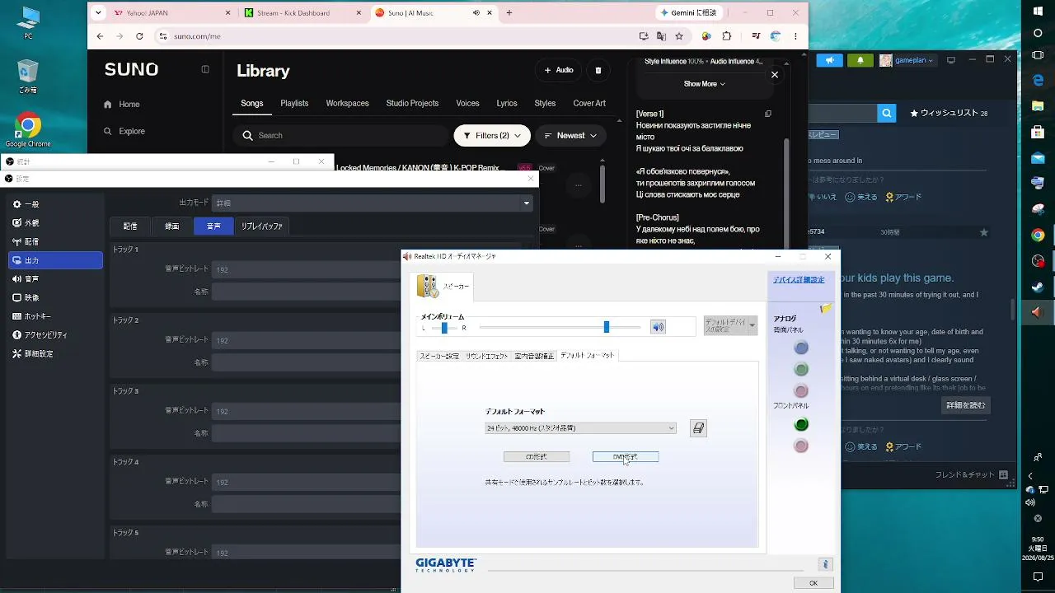Open Steam notifications bell
This screenshot has height=593, width=1055.
860,60
